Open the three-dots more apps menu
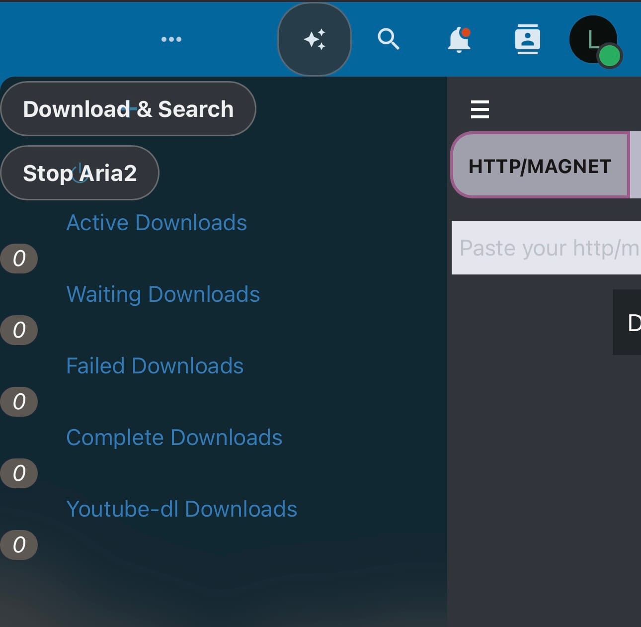The width and height of the screenshot is (641, 627). tap(171, 39)
